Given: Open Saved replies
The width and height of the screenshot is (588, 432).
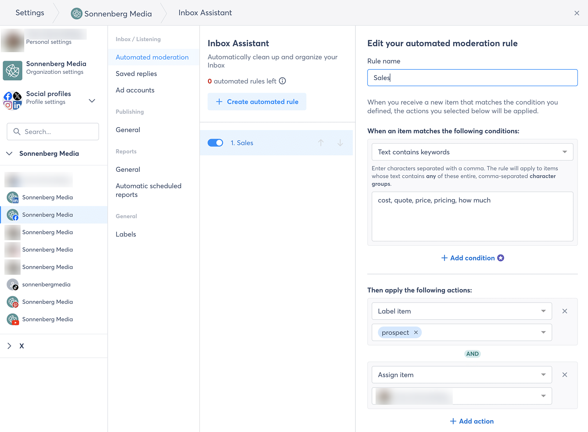Looking at the screenshot, I should pyautogui.click(x=136, y=74).
